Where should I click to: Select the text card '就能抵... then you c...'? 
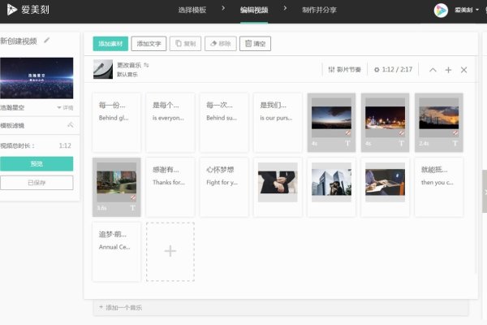(x=439, y=187)
